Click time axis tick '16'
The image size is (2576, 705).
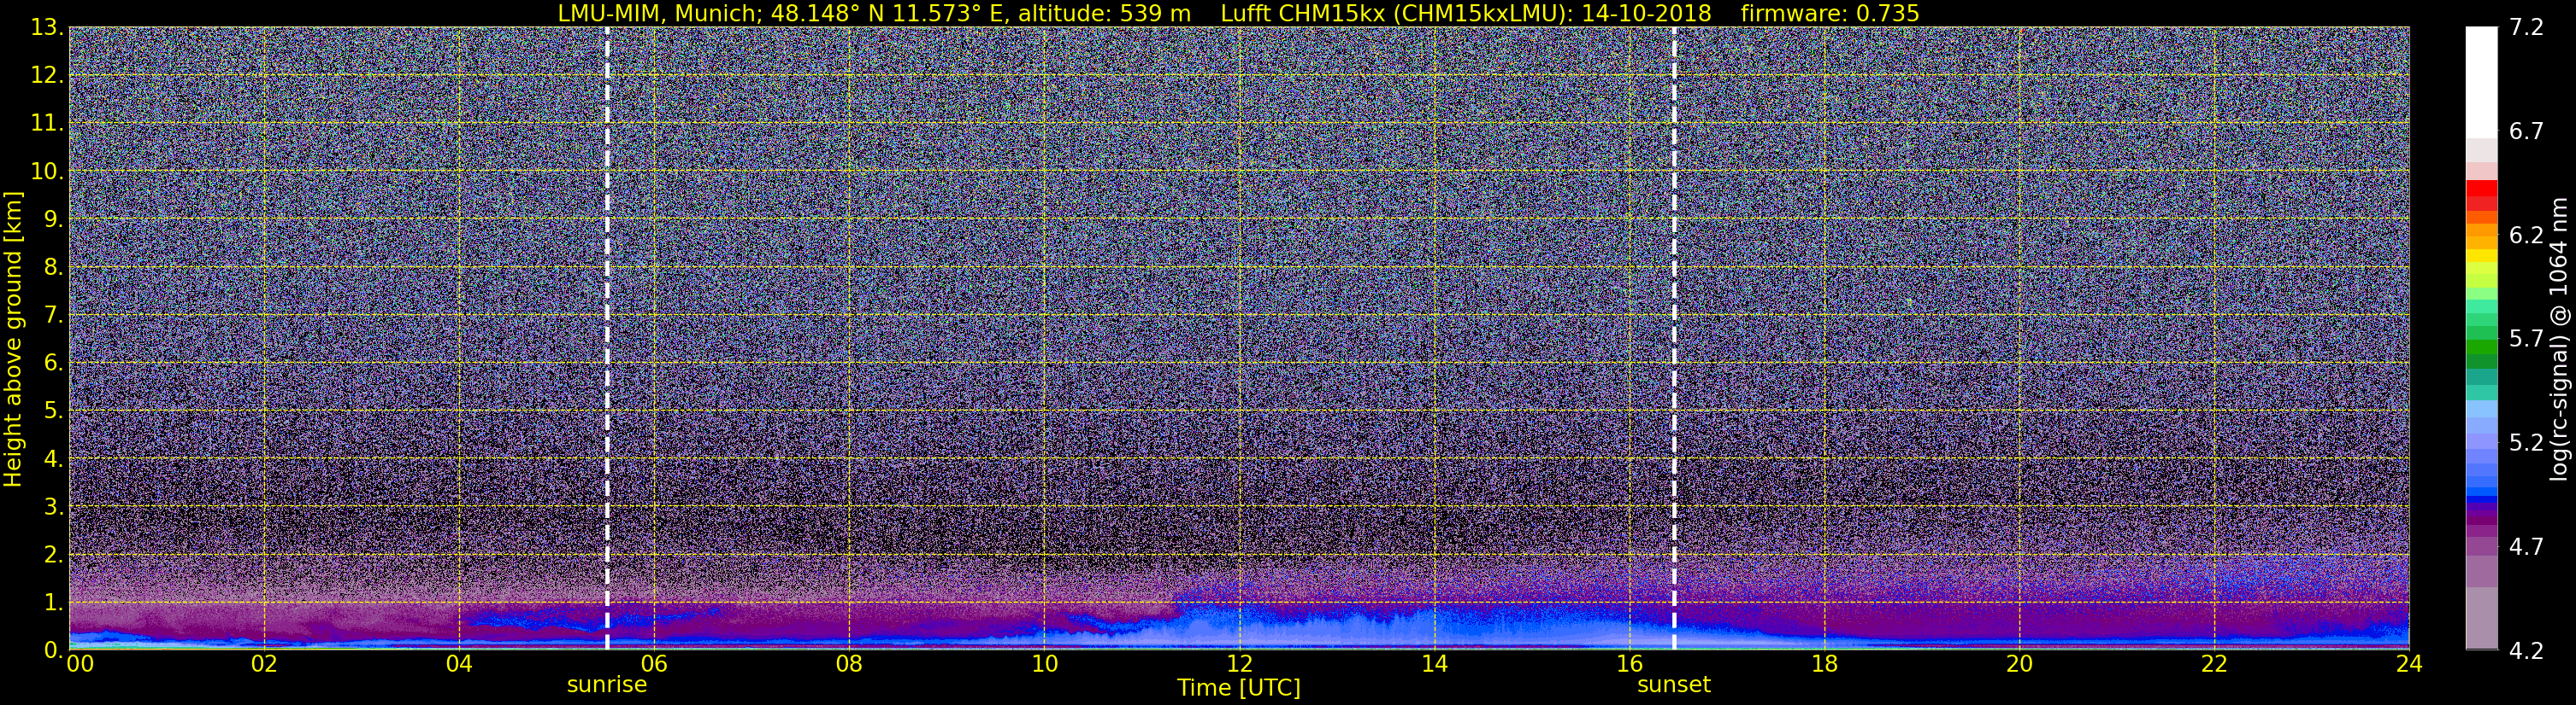[1629, 664]
